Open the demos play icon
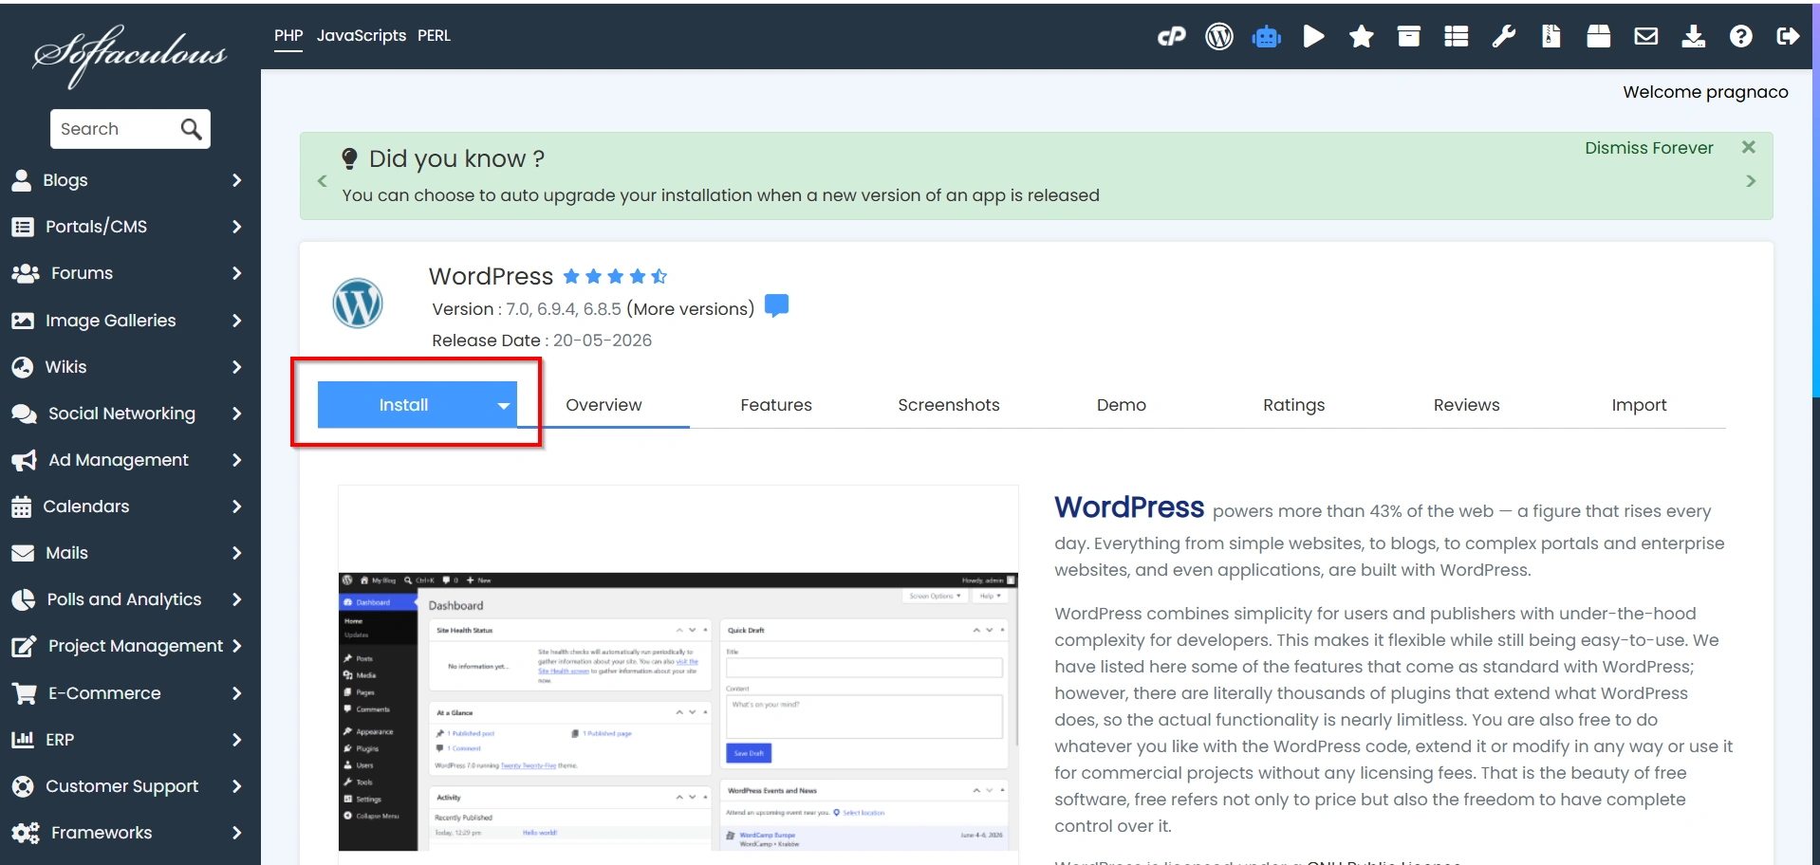The image size is (1820, 865). click(x=1314, y=36)
